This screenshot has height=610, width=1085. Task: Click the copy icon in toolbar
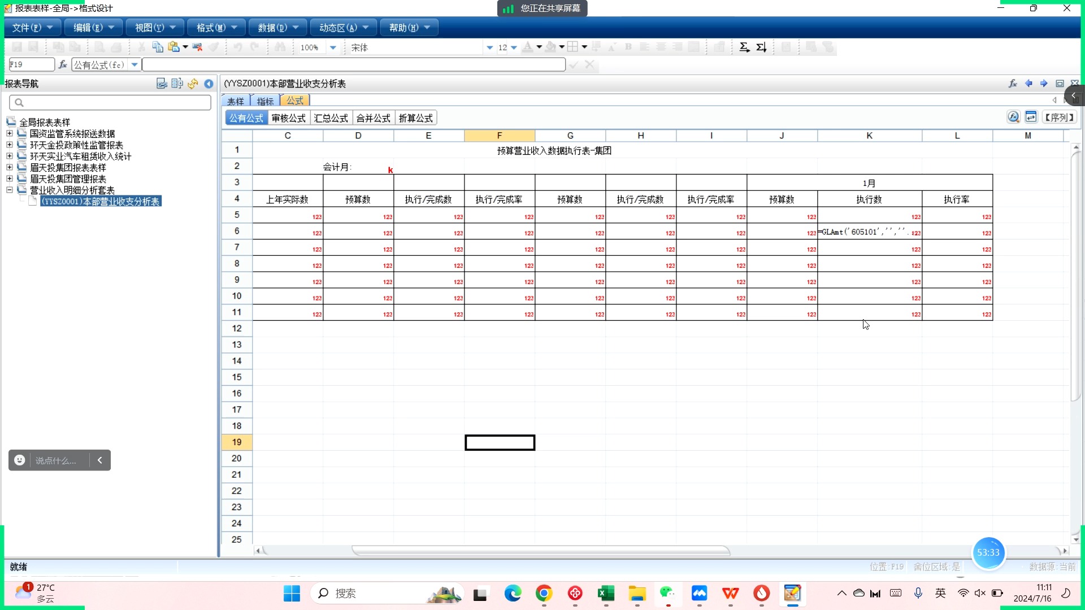click(158, 47)
